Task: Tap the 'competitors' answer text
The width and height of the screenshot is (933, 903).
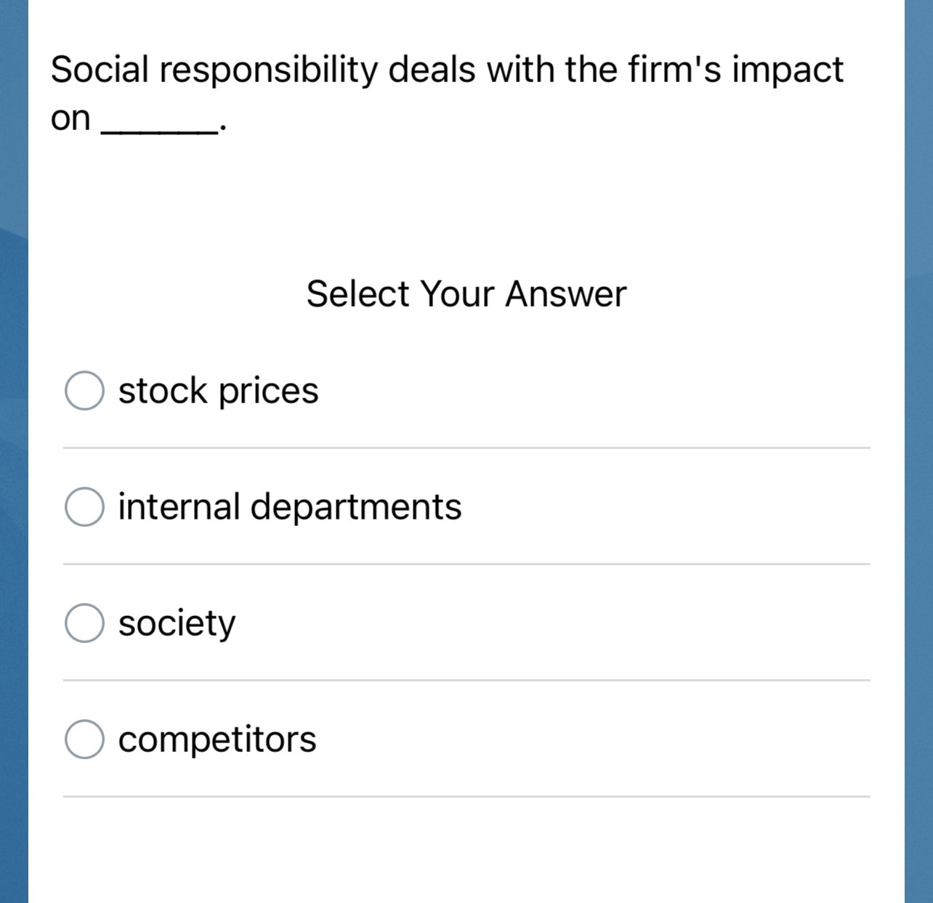Action: (x=217, y=739)
